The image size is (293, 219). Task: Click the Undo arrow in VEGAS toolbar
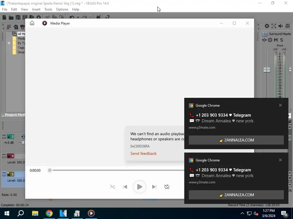click(72, 17)
